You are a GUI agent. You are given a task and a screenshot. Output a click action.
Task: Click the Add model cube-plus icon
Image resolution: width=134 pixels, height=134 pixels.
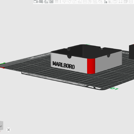[36, 2]
